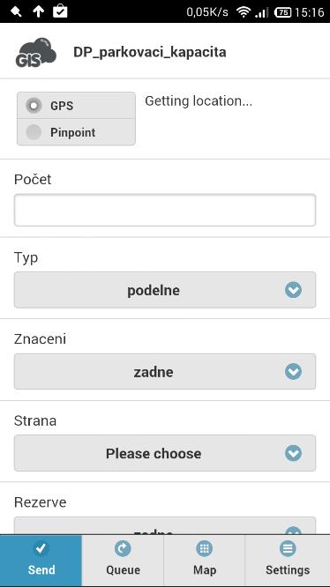The height and width of the screenshot is (587, 330).
Task: Expand the Typ dropdown showing podelne
Action: point(165,290)
